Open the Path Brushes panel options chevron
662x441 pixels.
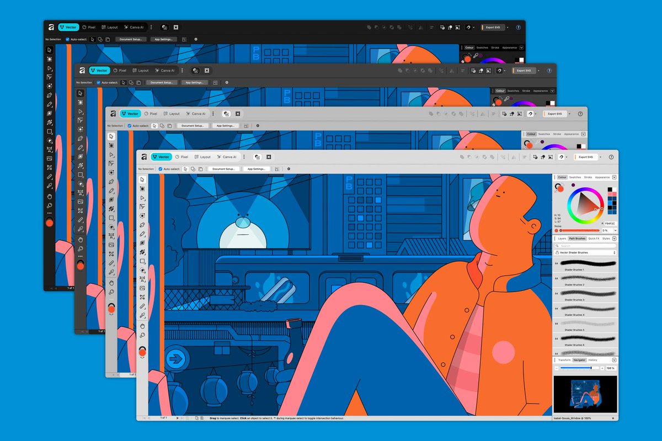point(614,239)
